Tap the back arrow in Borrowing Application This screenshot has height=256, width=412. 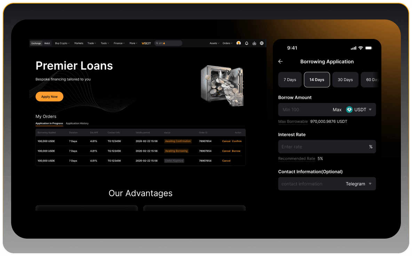click(280, 62)
